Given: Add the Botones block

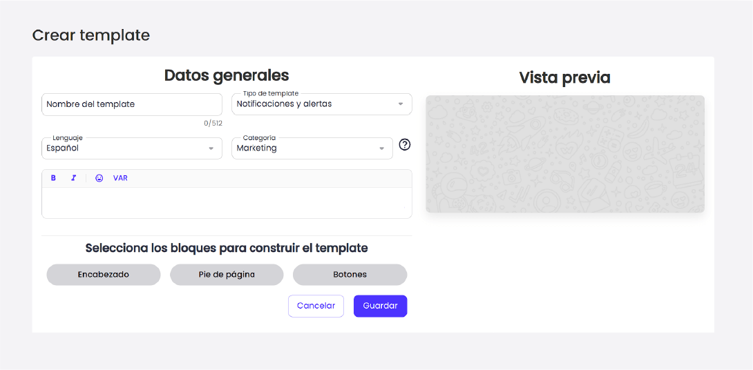Looking at the screenshot, I should [x=350, y=275].
